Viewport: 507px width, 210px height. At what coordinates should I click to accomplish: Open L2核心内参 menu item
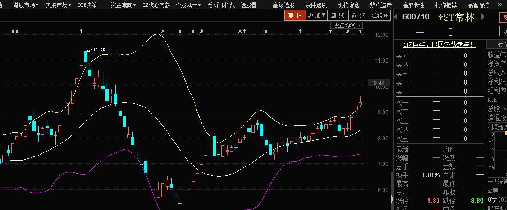click(156, 5)
